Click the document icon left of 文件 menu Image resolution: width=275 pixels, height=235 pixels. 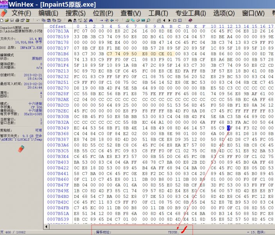[x=4, y=13]
